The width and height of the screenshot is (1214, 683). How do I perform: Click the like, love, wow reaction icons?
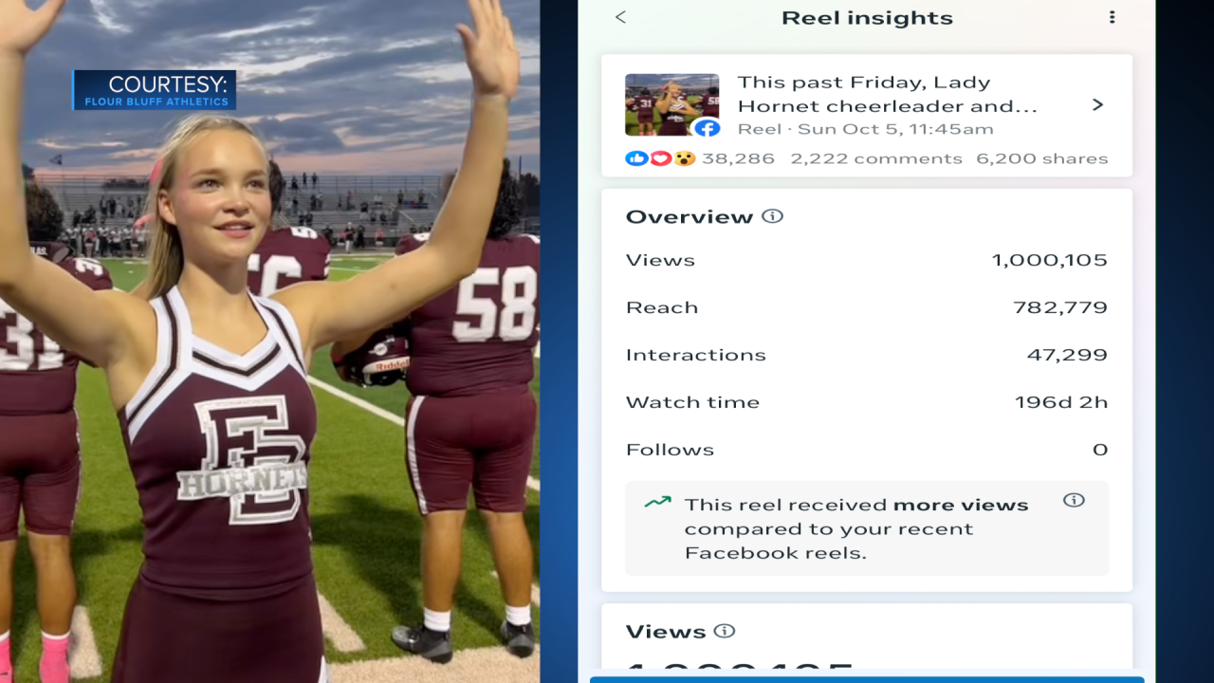pyautogui.click(x=661, y=158)
